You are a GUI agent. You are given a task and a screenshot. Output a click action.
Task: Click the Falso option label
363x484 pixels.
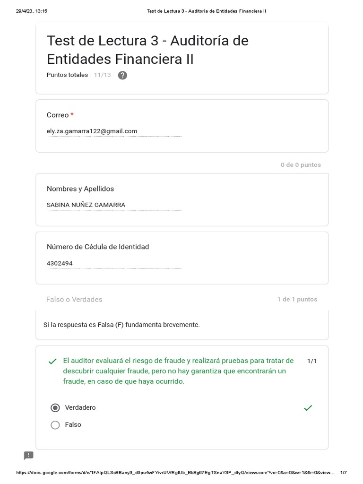73,425
